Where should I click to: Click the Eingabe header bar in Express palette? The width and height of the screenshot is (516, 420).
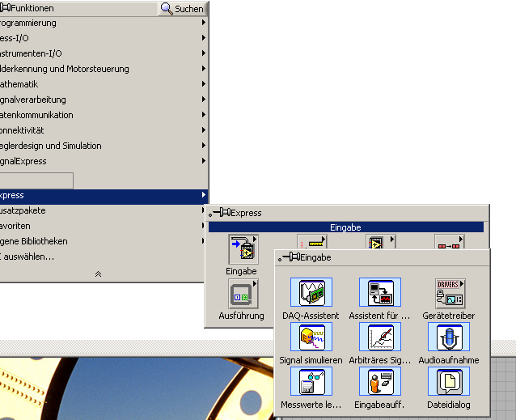(x=346, y=227)
